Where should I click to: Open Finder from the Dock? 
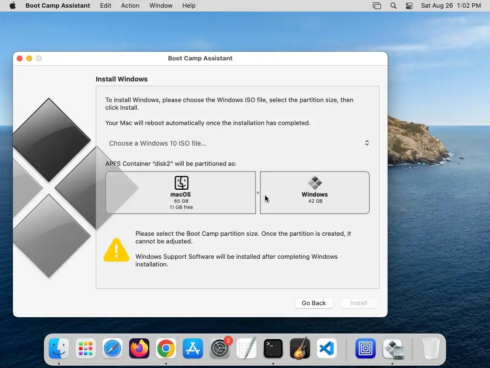coord(59,348)
